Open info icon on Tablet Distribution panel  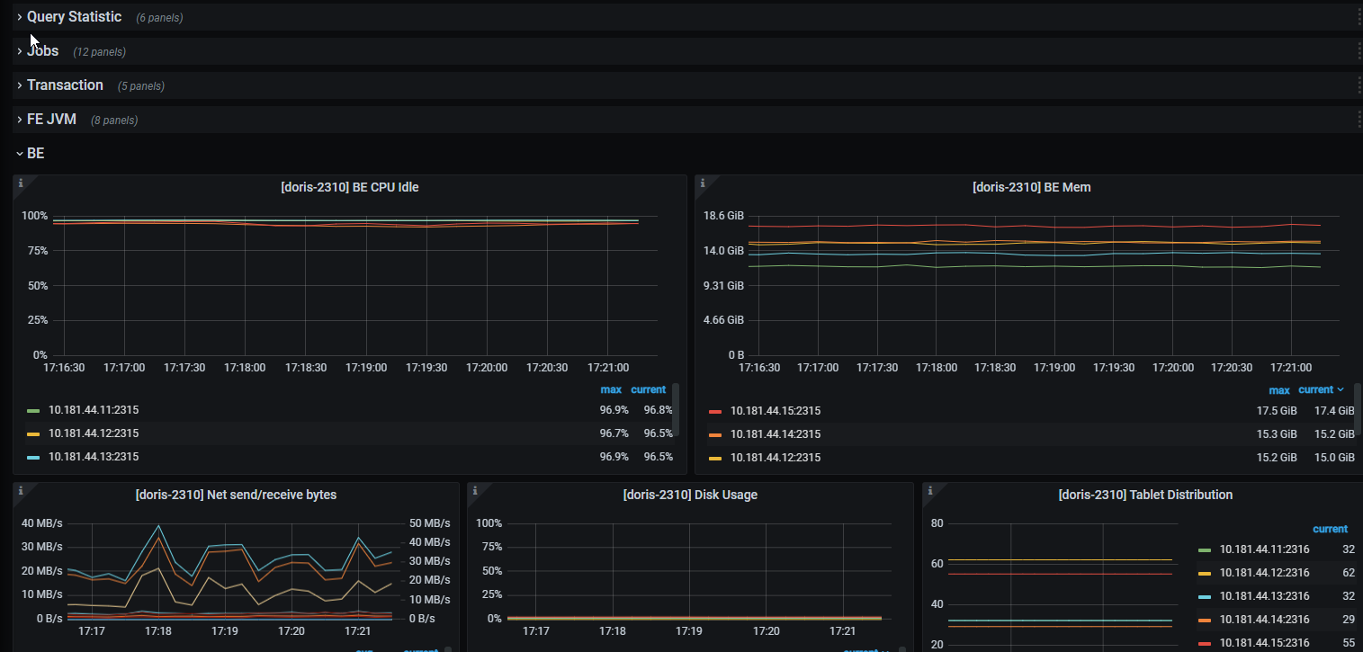pos(930,490)
